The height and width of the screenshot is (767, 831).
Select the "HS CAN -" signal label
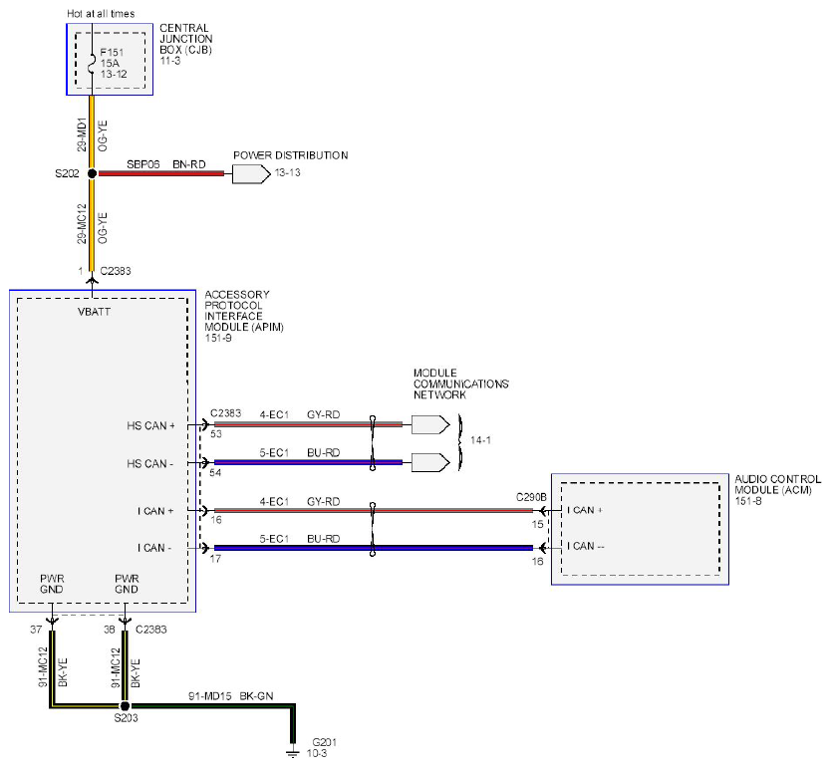coord(150,464)
